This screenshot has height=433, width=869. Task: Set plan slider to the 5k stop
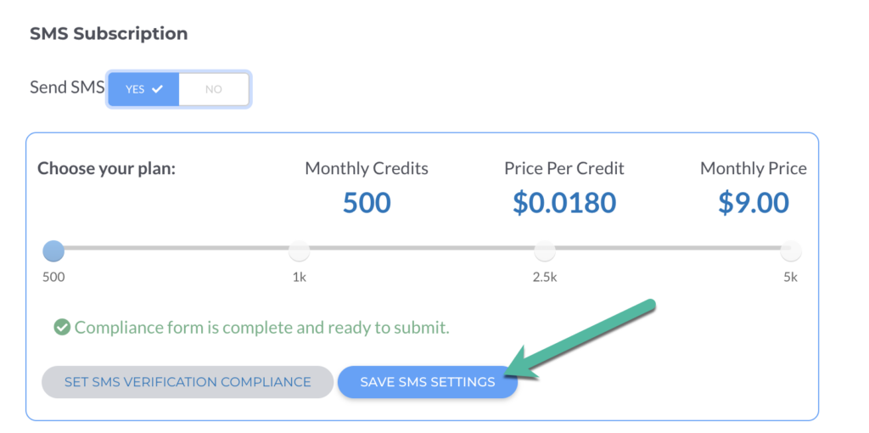791,250
